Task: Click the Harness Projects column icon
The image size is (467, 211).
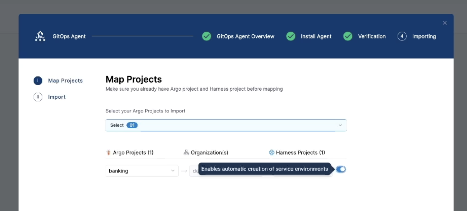Action: [272, 153]
